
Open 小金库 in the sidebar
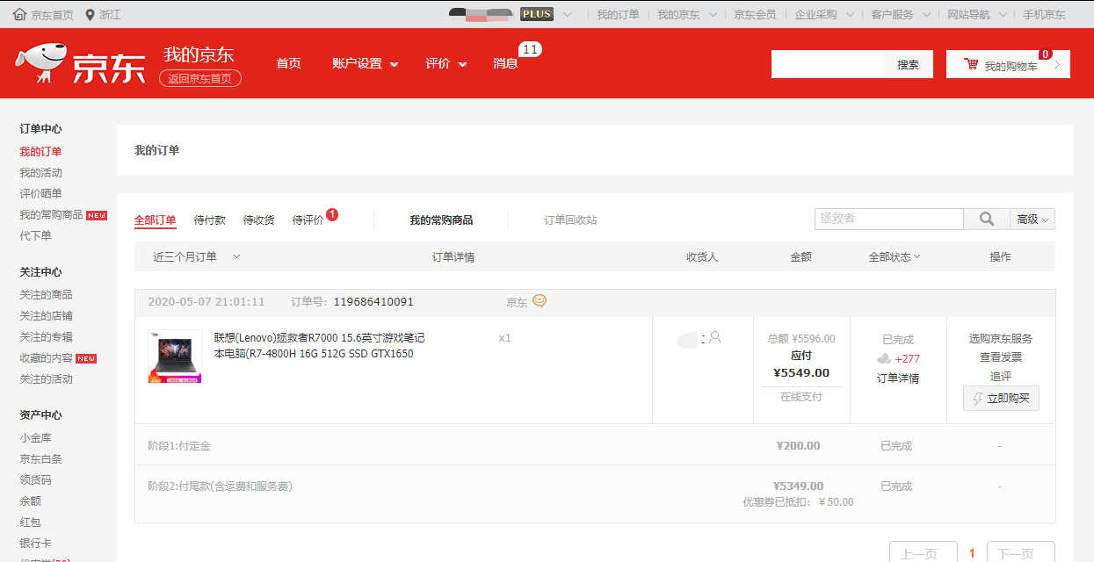[36, 438]
